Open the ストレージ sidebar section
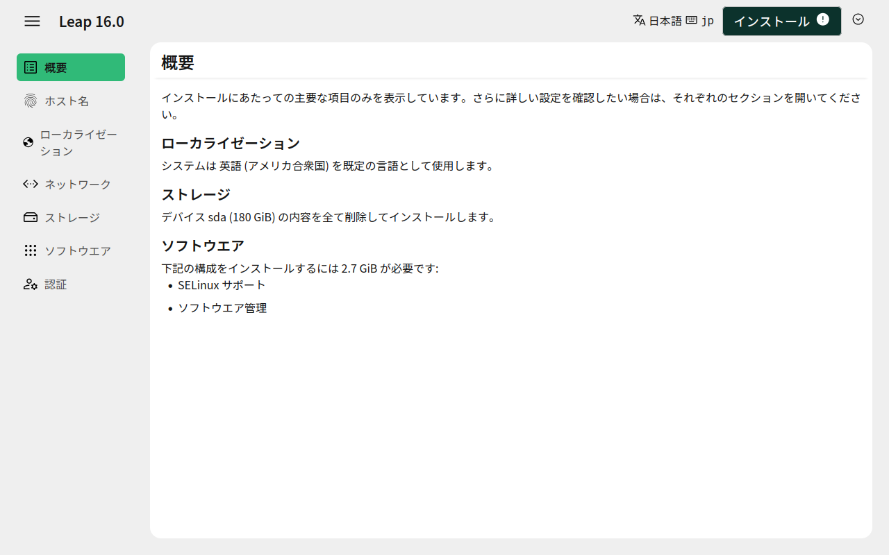 71,217
